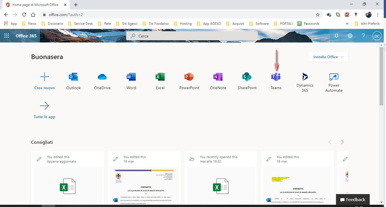Go to the browser home page
This screenshot has height=207, width=386.
point(33,15)
